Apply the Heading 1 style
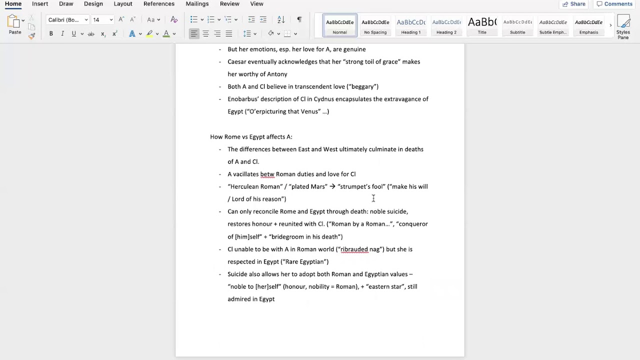Viewport: 640px width, 360px height. click(x=411, y=26)
